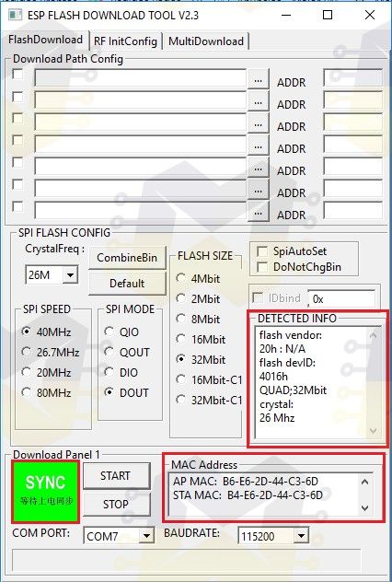392x582 pixels.
Task: Minimize the ESP Flash Download Tool window
Action: (x=285, y=16)
